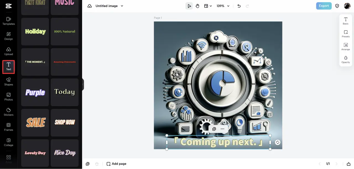Click the rotate handle beside text

point(278,142)
